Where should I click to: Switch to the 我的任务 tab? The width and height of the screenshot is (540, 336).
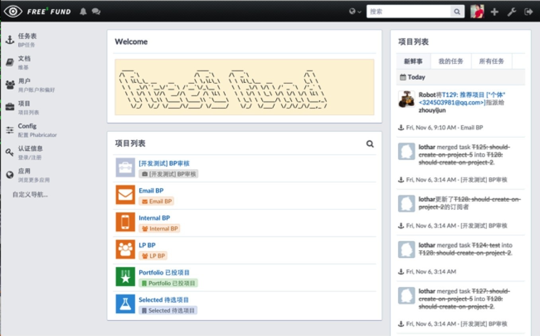pyautogui.click(x=451, y=61)
